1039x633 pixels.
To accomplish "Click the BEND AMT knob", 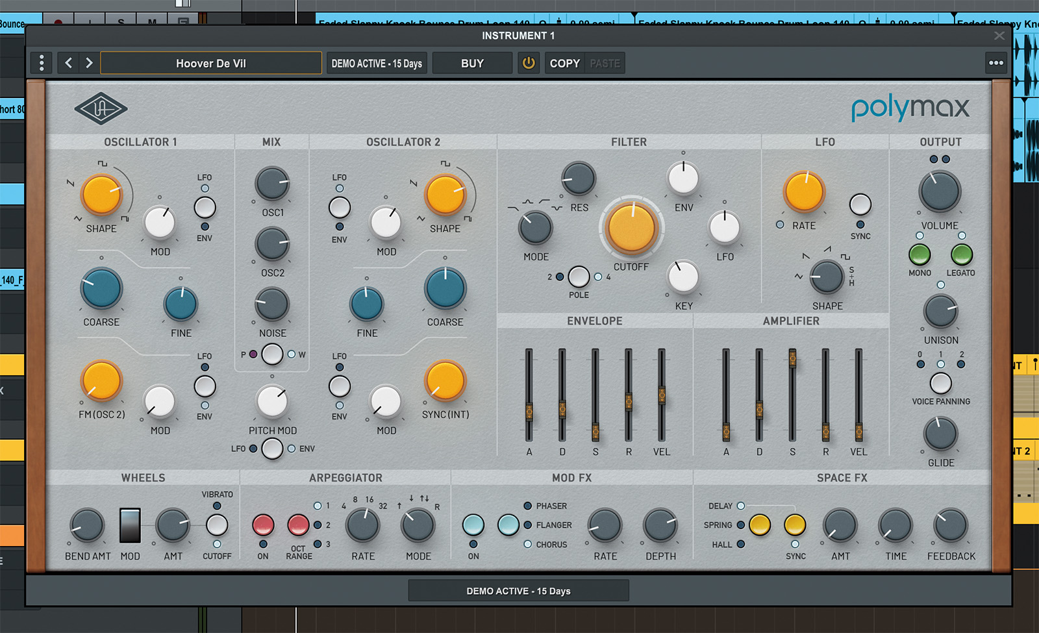I will pyautogui.click(x=87, y=526).
